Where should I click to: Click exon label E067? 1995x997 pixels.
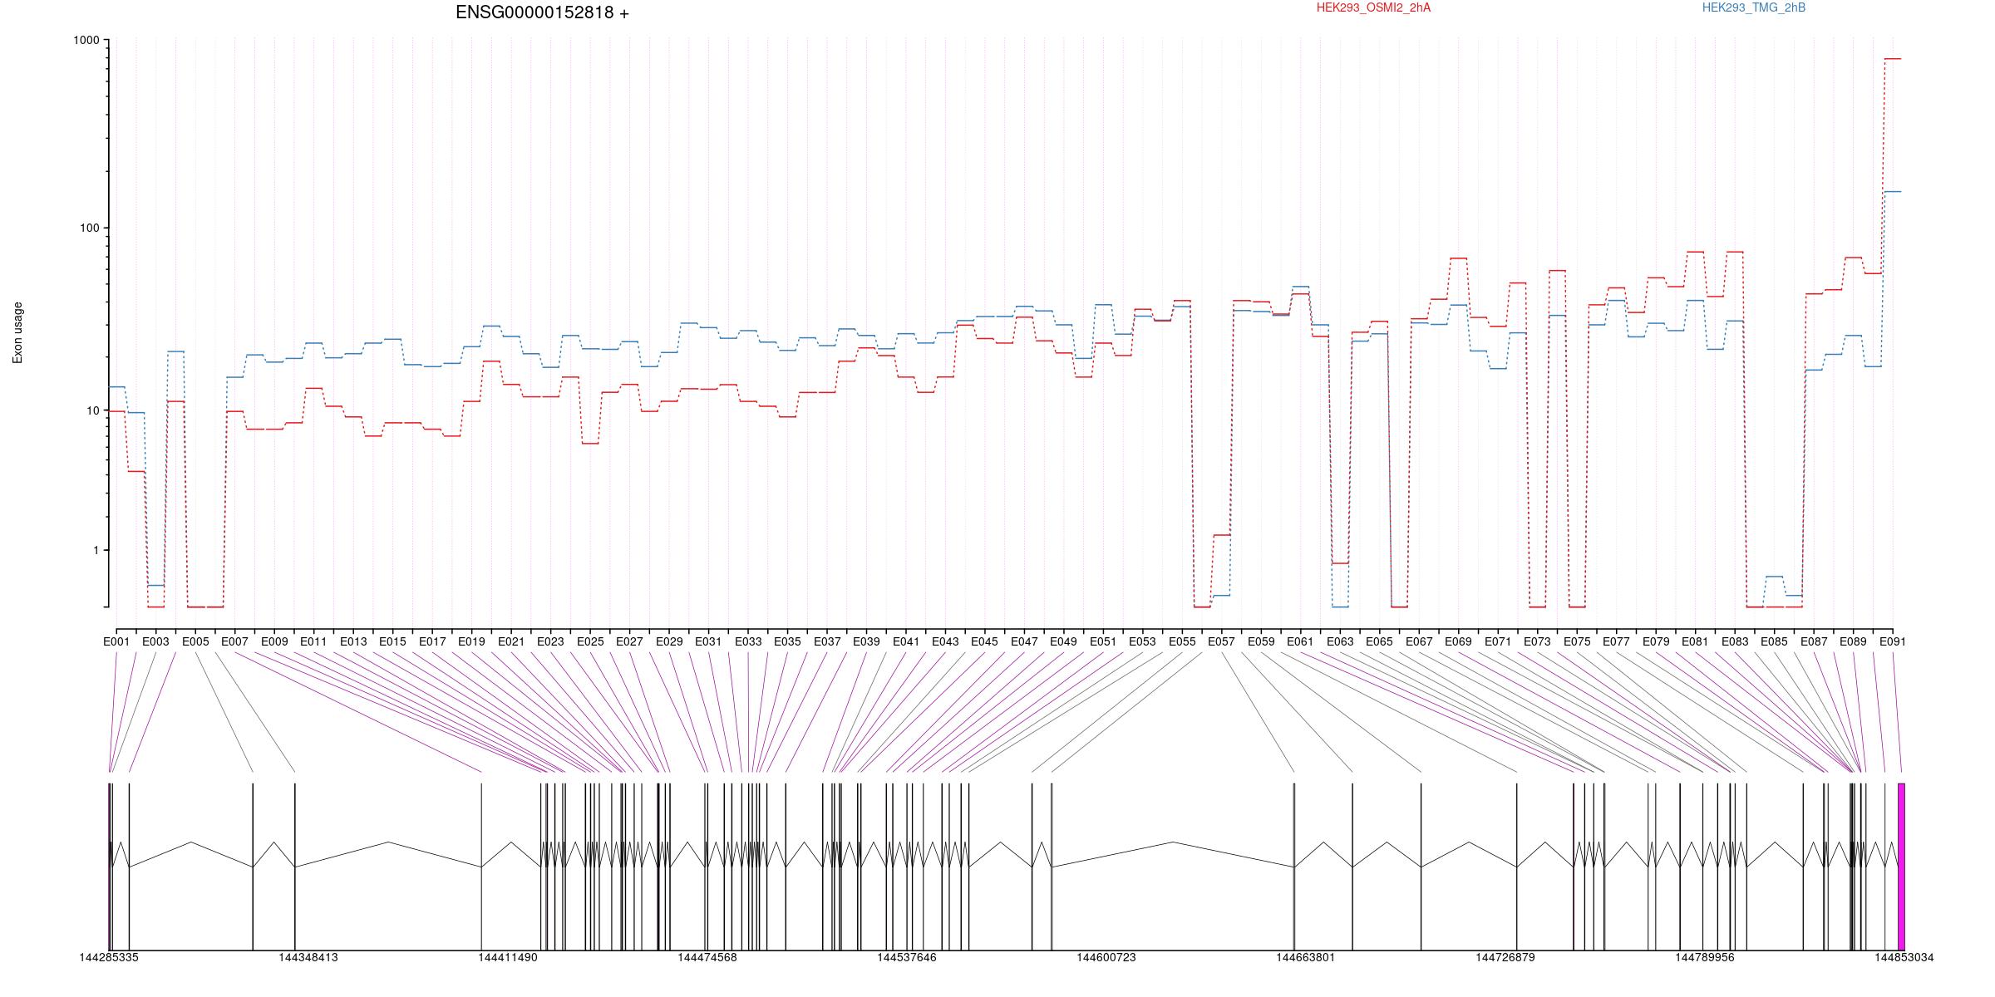click(x=1419, y=641)
